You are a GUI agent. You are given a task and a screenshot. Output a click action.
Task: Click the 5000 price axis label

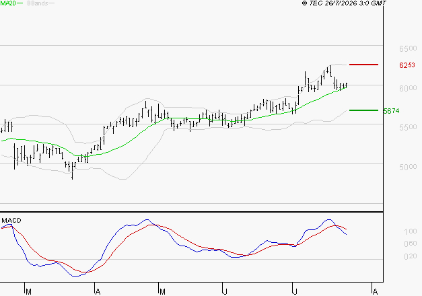[408, 167]
